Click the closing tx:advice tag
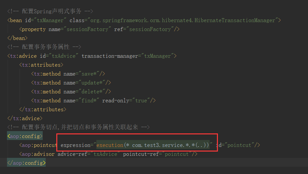Image resolution: width=308 pixels, height=174 pixels. 25,119
